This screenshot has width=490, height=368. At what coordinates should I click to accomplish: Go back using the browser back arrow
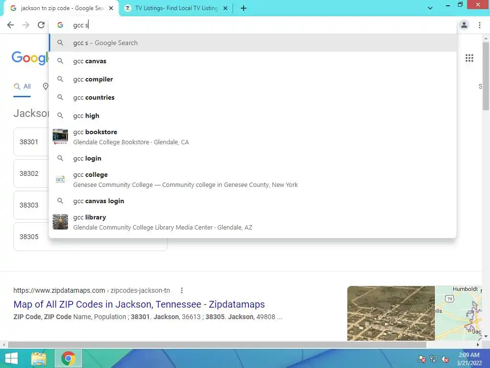11,25
